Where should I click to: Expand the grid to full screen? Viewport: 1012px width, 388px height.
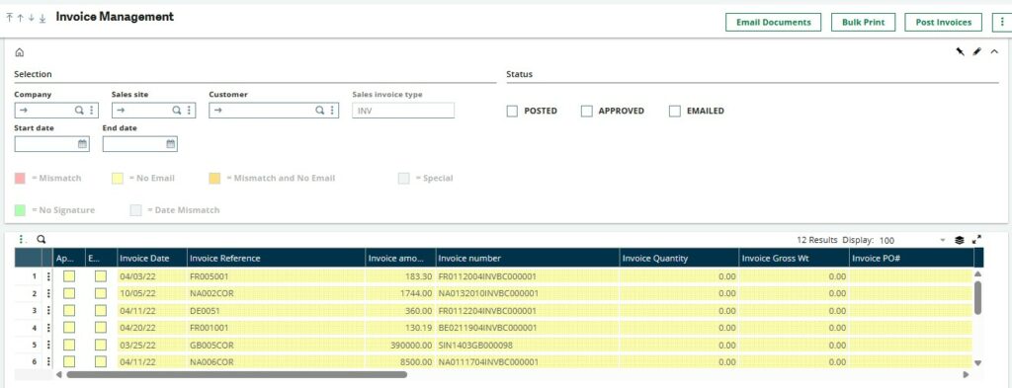coord(977,240)
